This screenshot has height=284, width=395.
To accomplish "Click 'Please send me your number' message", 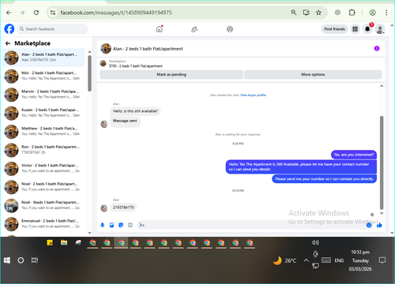I will pyautogui.click(x=324, y=179).
